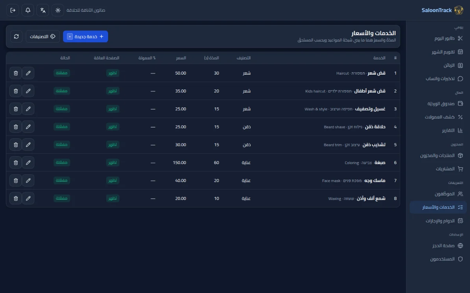Open طابور اليوم in the sidebar
470x293 pixels.
[438, 38]
